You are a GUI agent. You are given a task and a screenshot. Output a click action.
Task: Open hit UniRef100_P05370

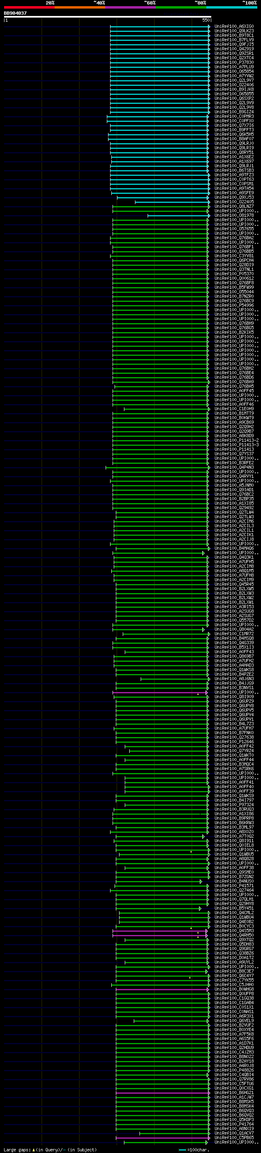234,274
